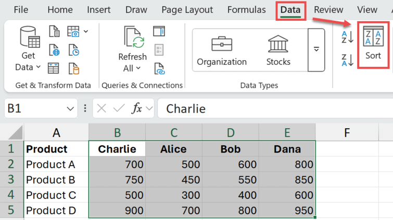
Task: Select cell C1 containing Alice
Action: pyautogui.click(x=173, y=149)
